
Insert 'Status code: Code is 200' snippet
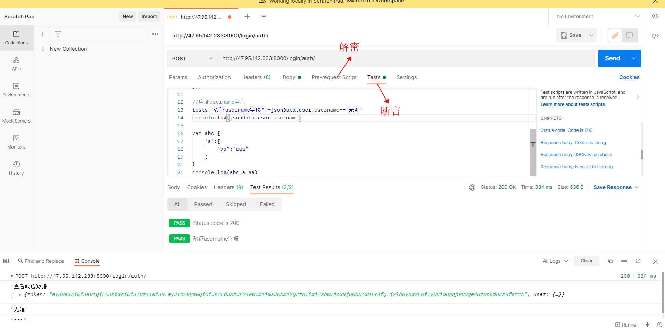(566, 130)
